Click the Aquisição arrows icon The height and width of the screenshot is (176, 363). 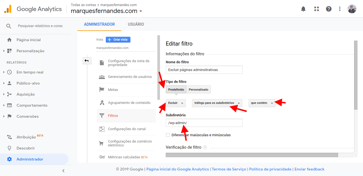coord(9,94)
